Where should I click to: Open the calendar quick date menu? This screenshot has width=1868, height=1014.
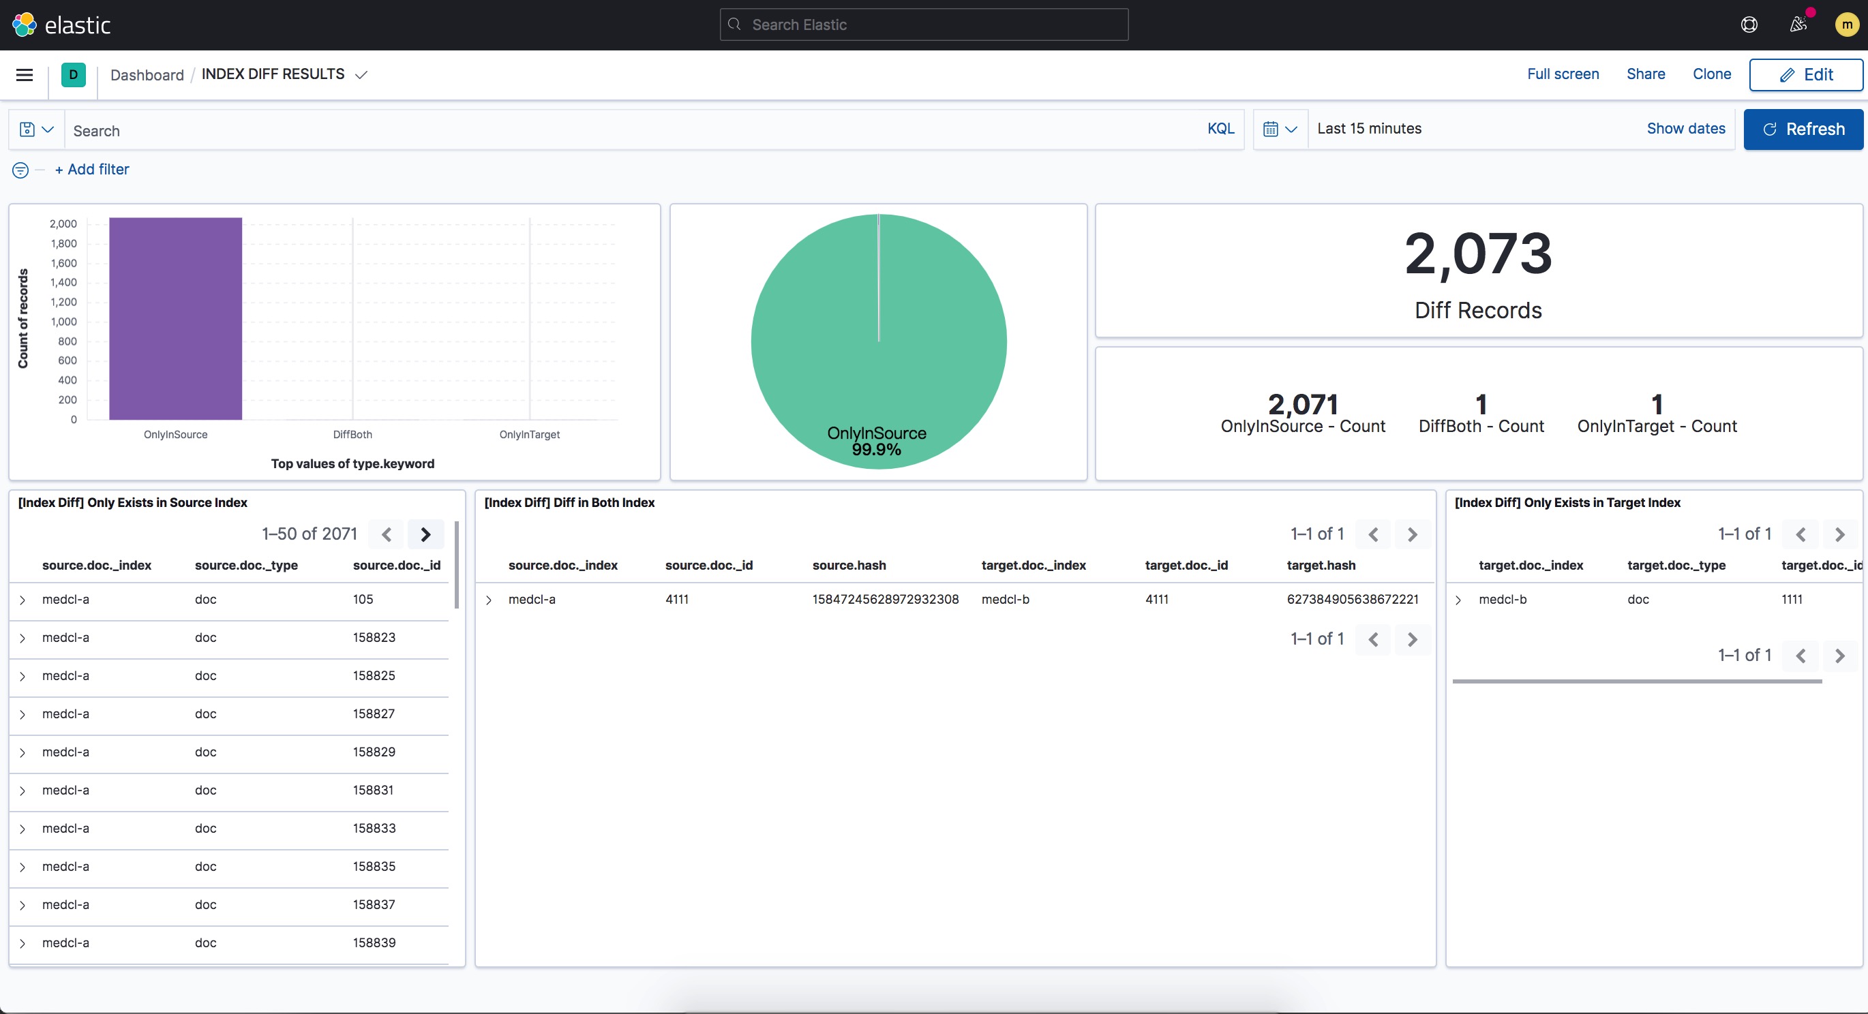pos(1280,129)
